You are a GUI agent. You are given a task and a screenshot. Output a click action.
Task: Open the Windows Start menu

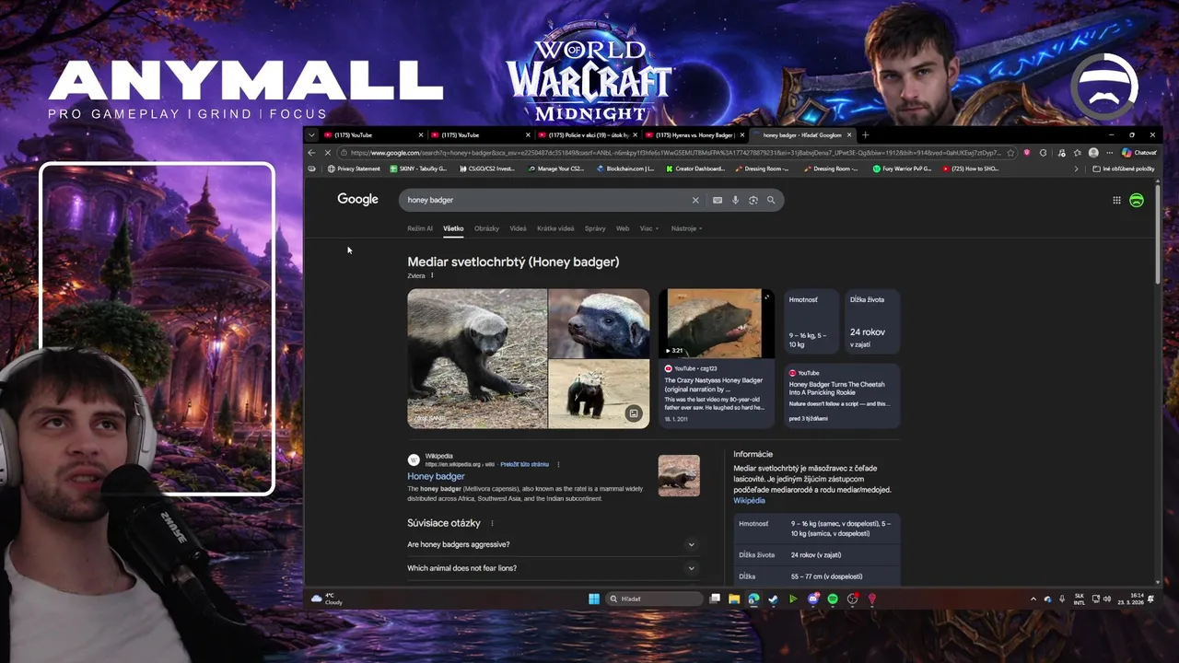(x=594, y=599)
